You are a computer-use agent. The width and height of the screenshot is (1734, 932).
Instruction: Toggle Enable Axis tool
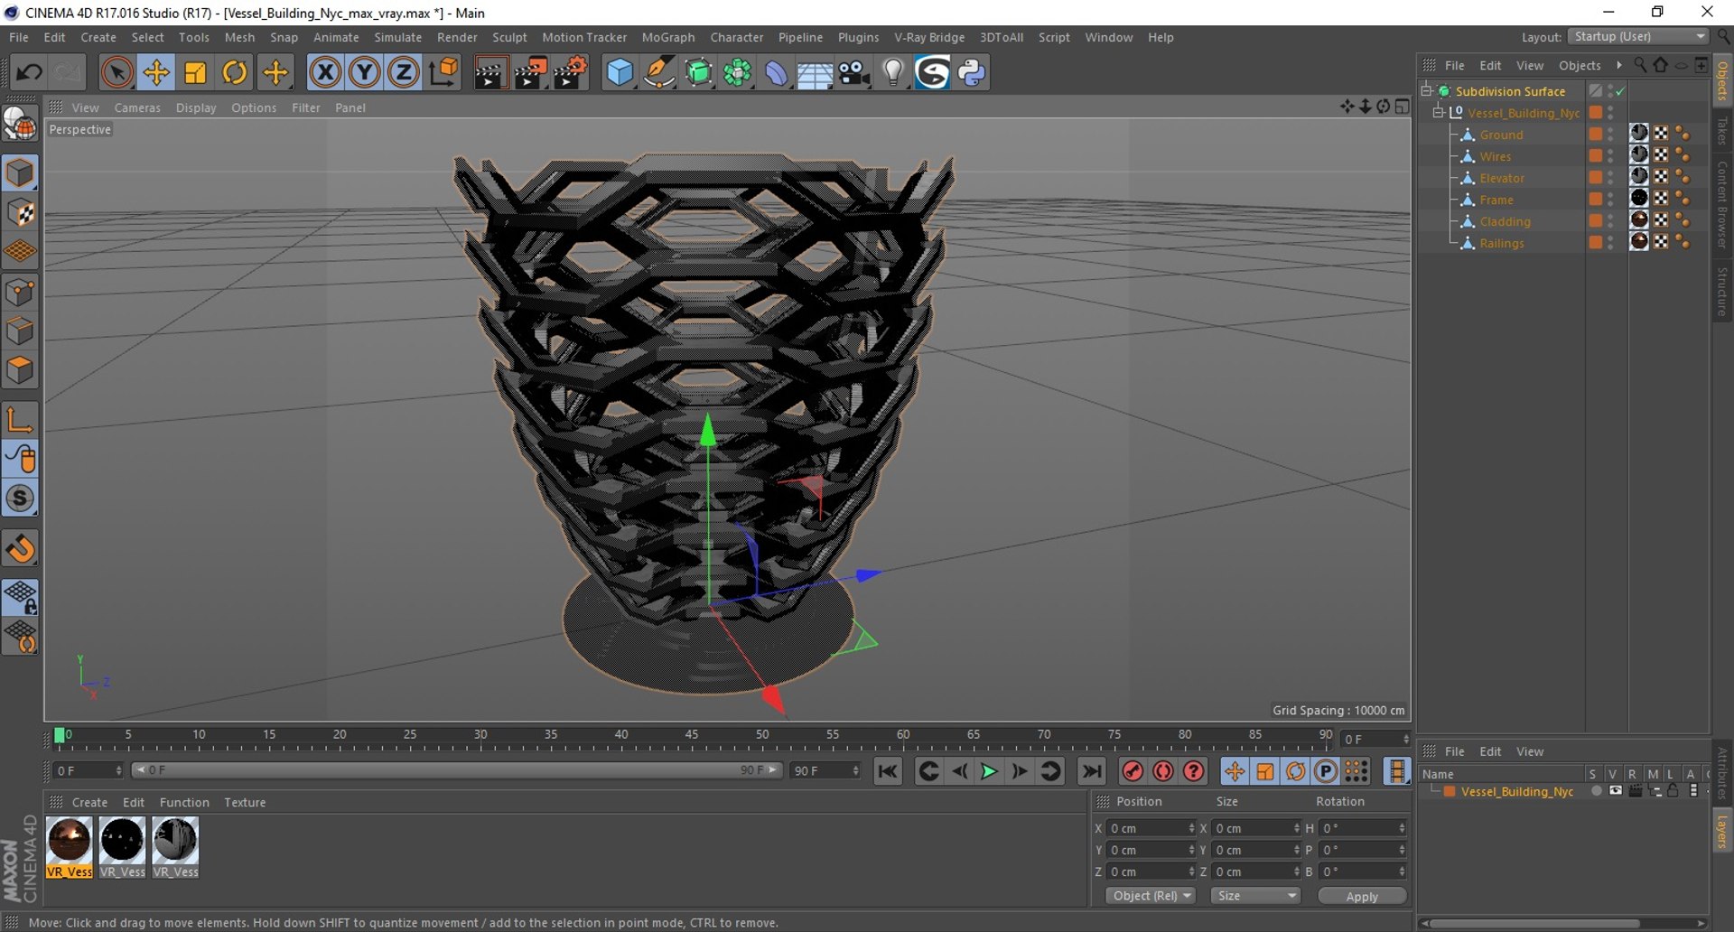coord(20,420)
